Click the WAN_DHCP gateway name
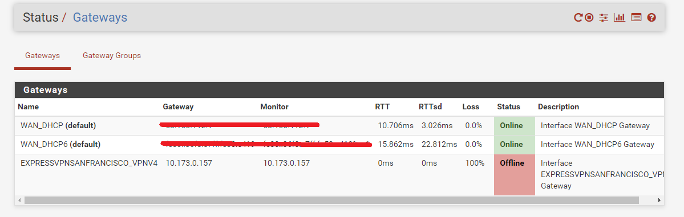The image size is (684, 217). coord(42,125)
